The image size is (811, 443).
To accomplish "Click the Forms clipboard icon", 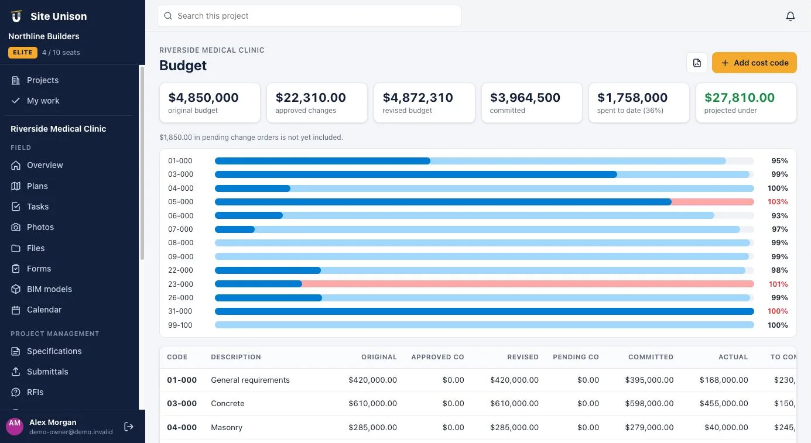I will [x=16, y=269].
